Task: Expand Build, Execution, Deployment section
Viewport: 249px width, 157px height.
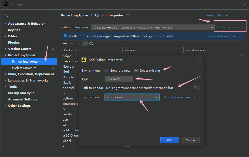Action: pos(5,74)
